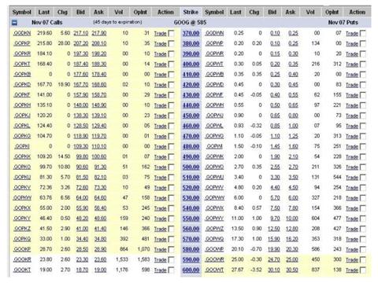Tick the put checkbox for strike 550.00
The image size is (378, 283).
click(x=363, y=219)
